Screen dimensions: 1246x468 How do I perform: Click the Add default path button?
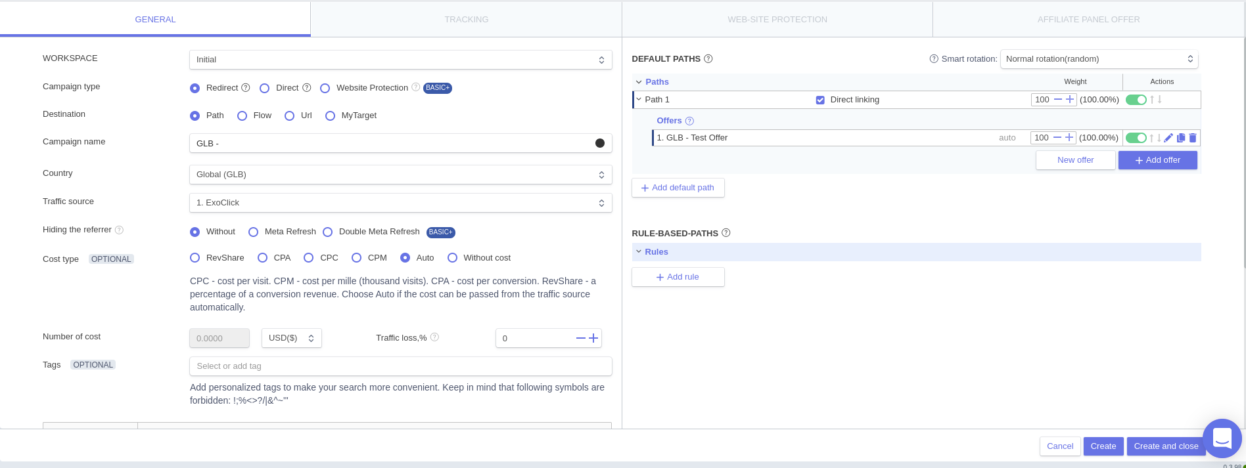tap(678, 188)
